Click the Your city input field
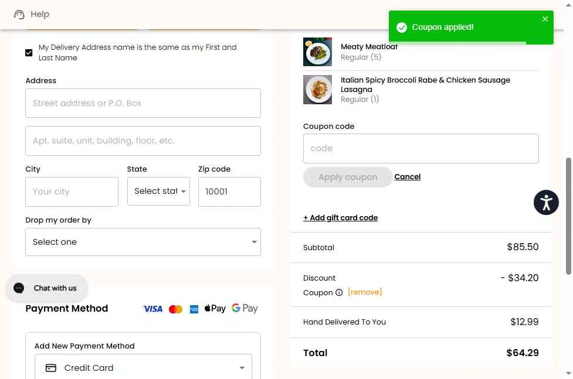 click(72, 192)
